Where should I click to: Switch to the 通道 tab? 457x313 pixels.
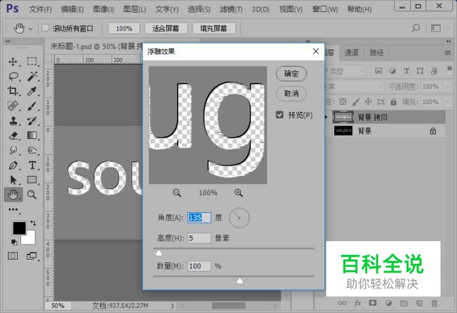click(x=351, y=53)
